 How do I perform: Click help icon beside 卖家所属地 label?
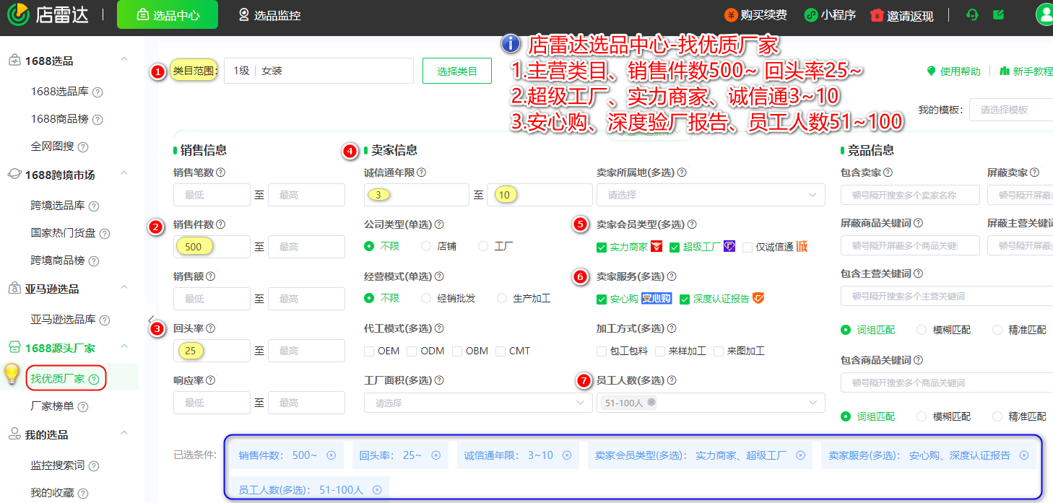pos(682,172)
